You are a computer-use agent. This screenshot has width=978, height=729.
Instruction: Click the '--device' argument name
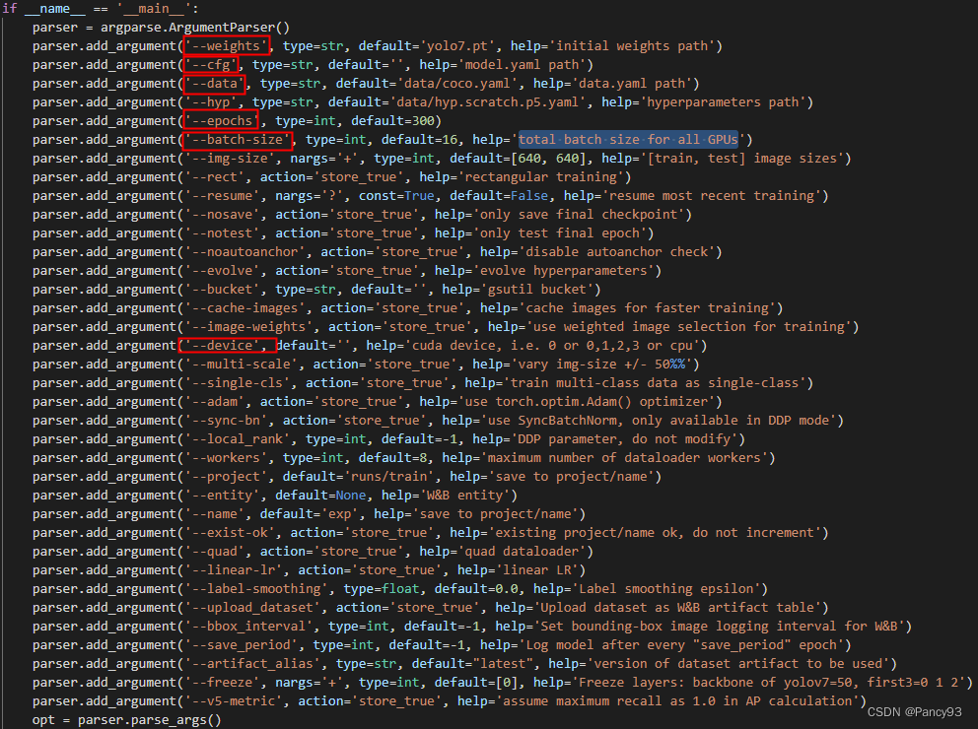(x=223, y=345)
